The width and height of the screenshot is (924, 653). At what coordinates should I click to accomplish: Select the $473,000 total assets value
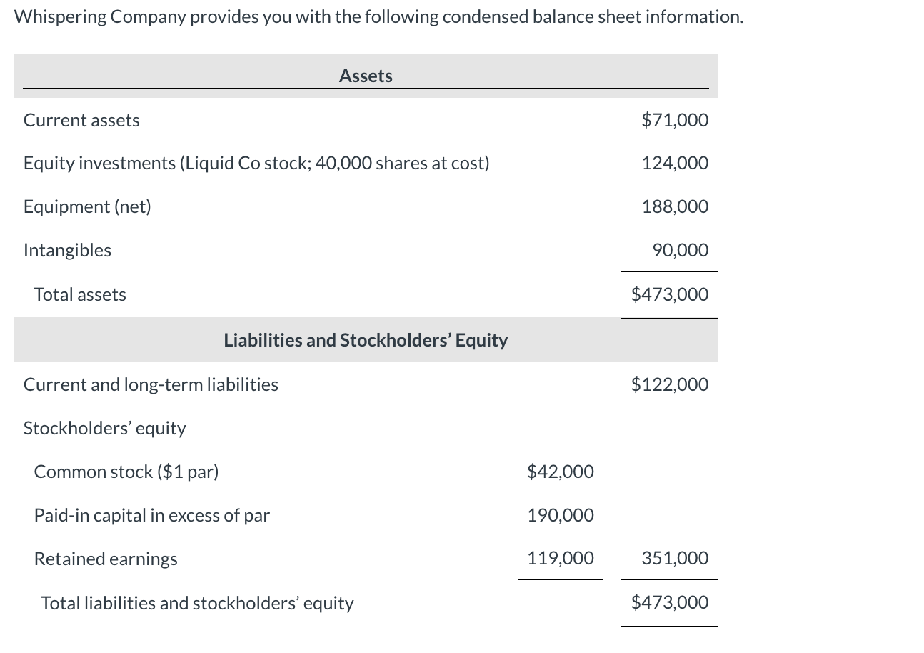tap(670, 294)
